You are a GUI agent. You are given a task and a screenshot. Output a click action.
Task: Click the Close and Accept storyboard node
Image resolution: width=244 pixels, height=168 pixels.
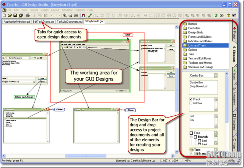[24, 97]
